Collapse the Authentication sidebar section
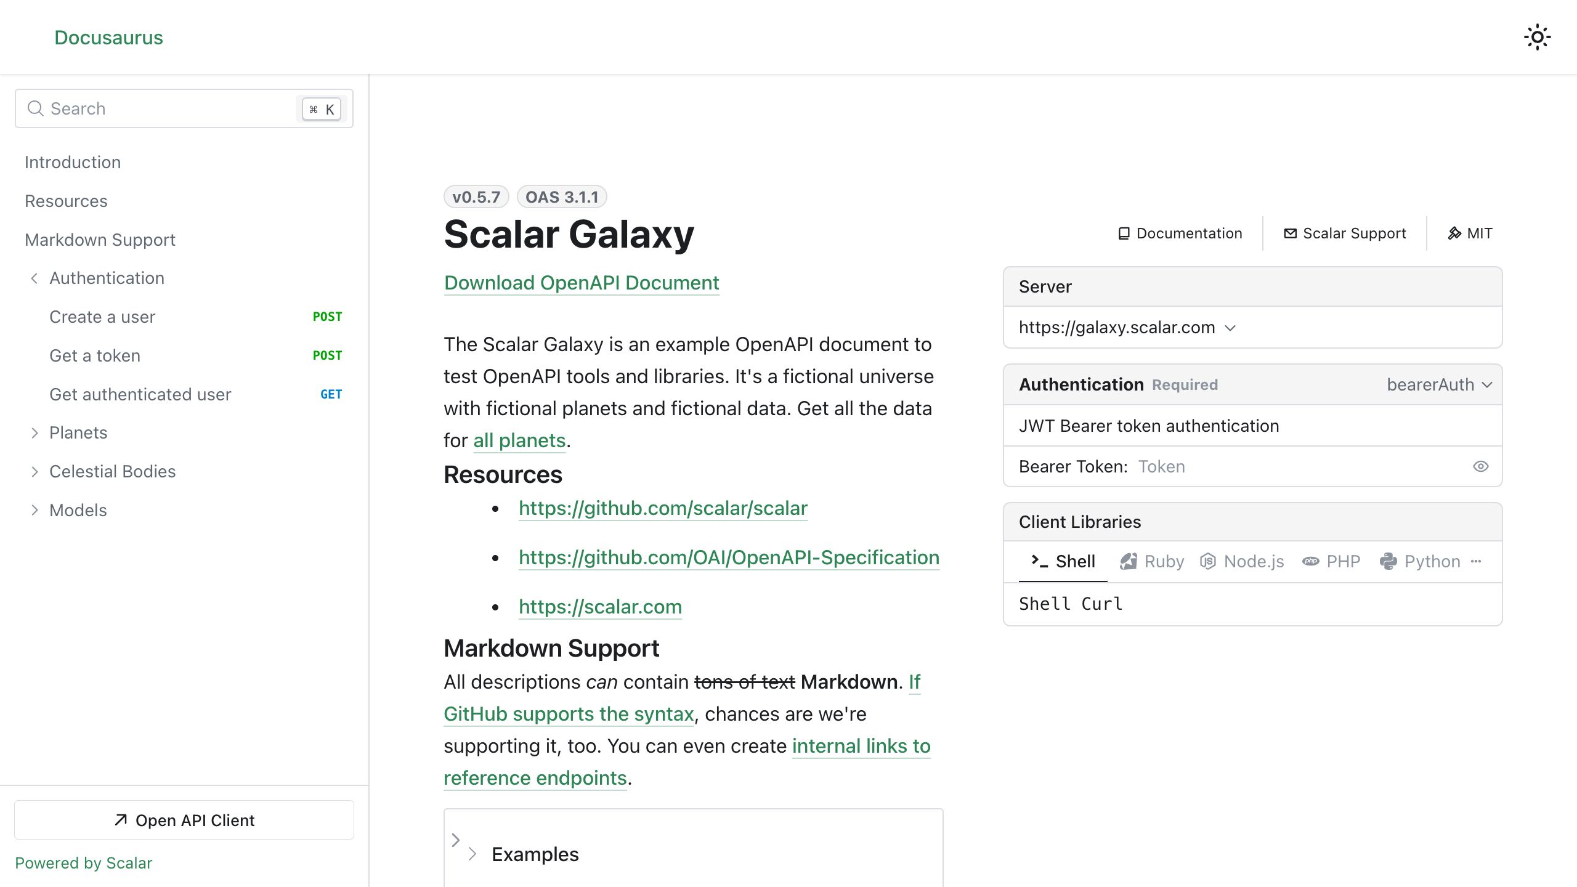 34,278
